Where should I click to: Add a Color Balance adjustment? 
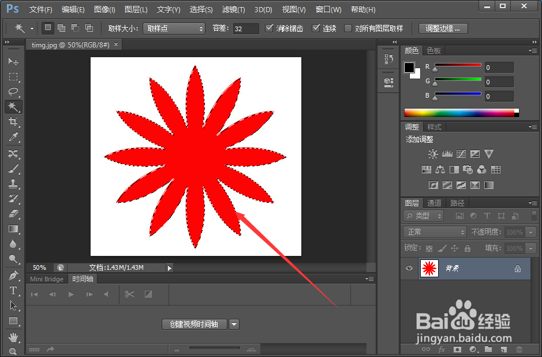click(x=440, y=169)
